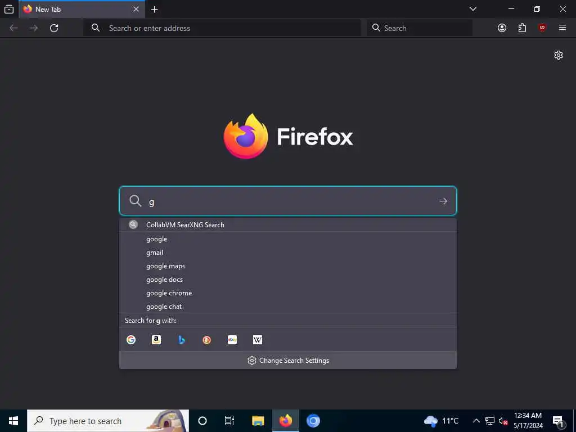The width and height of the screenshot is (576, 432).
Task: Close the New Tab tab
Action: (x=136, y=9)
